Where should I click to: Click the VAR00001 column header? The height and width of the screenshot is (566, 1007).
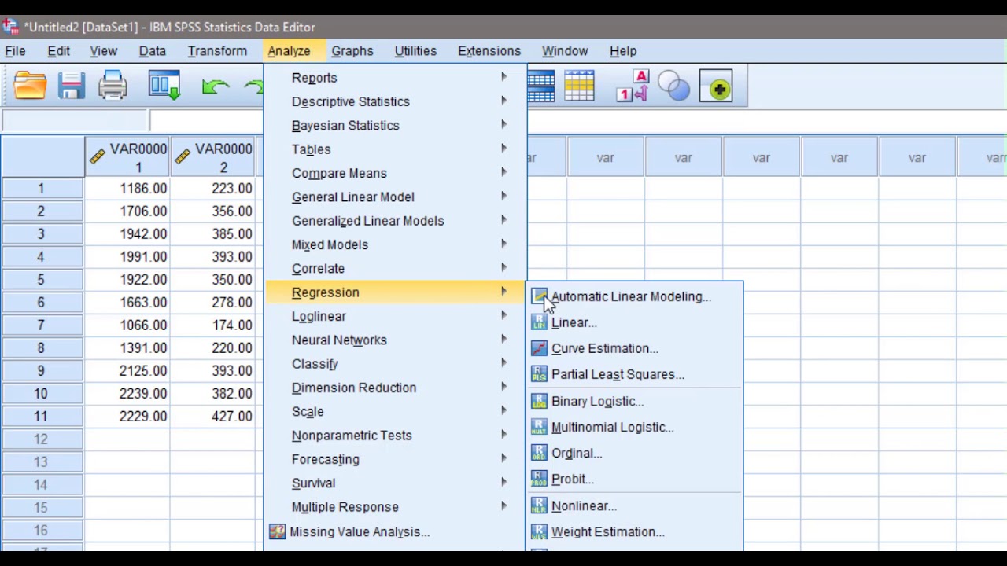tap(127, 157)
